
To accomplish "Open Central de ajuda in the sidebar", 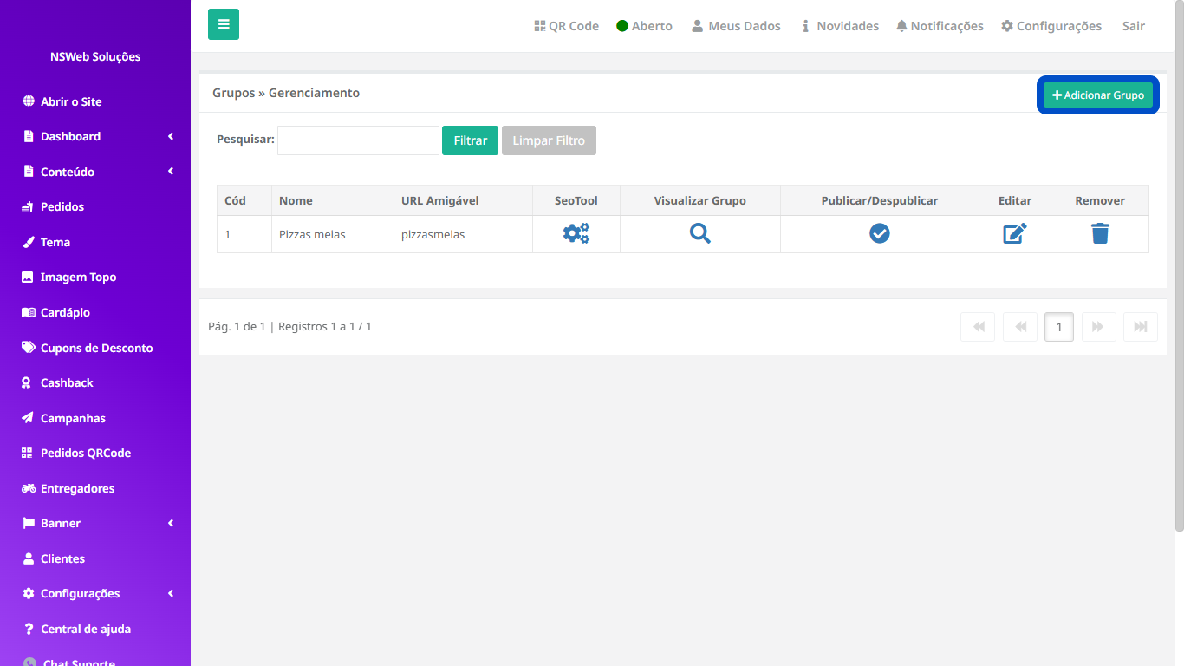I will (95, 629).
